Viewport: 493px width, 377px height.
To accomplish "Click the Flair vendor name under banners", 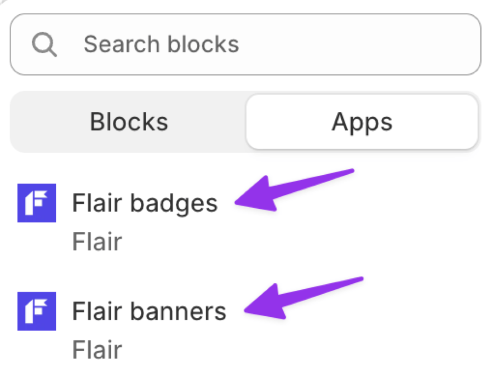I will [x=97, y=350].
